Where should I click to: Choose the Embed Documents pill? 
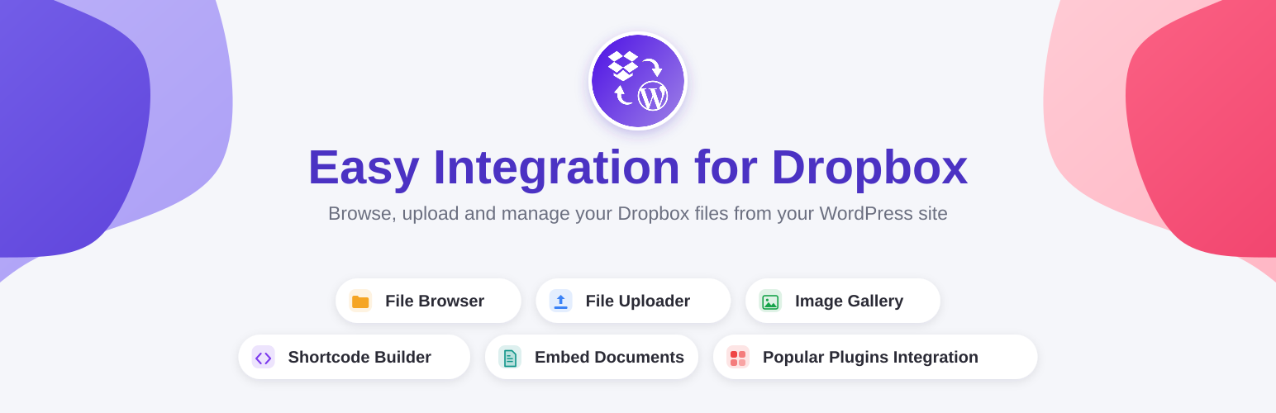point(592,357)
